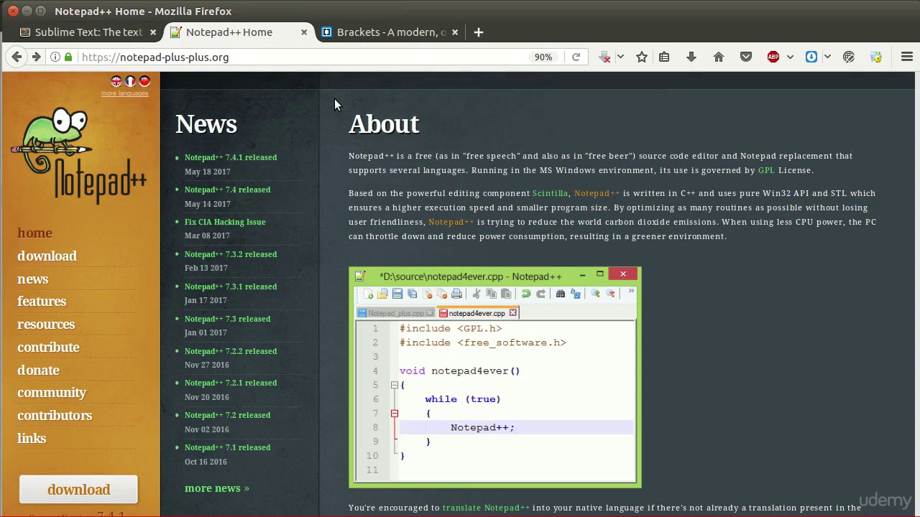Click the large white download button
This screenshot has height=517, width=920.
(78, 489)
